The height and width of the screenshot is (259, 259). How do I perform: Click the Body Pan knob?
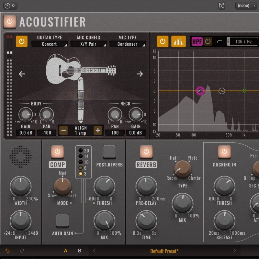pos(47,114)
